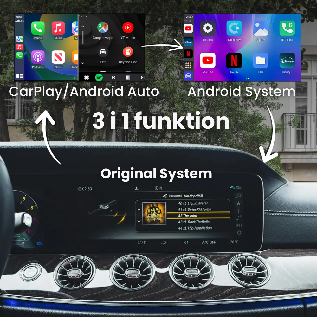The image size is (317, 317).
Task: Launch the large Disney+ app tile
Action: point(287,60)
